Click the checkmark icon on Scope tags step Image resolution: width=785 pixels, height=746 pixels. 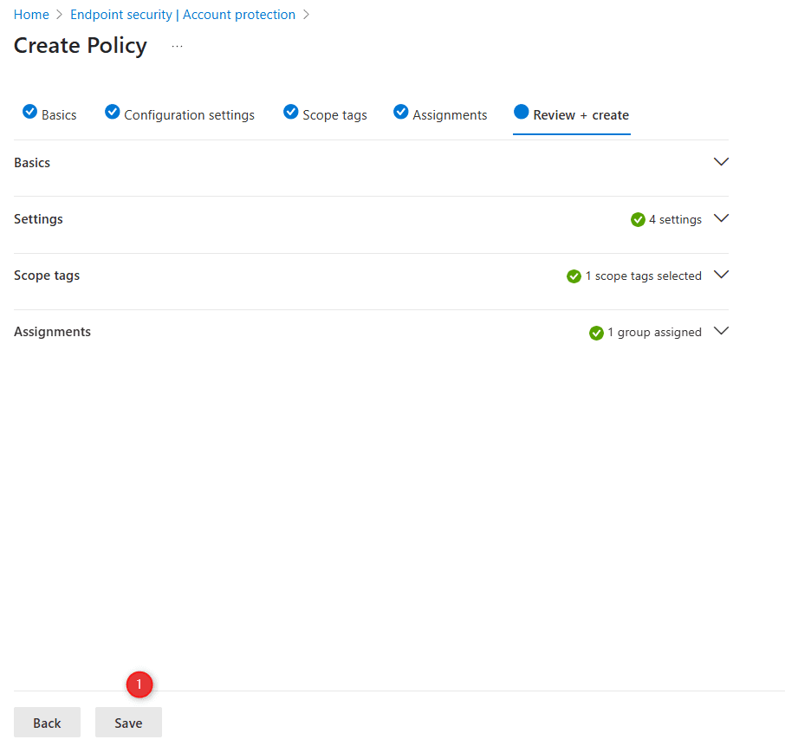coord(290,112)
